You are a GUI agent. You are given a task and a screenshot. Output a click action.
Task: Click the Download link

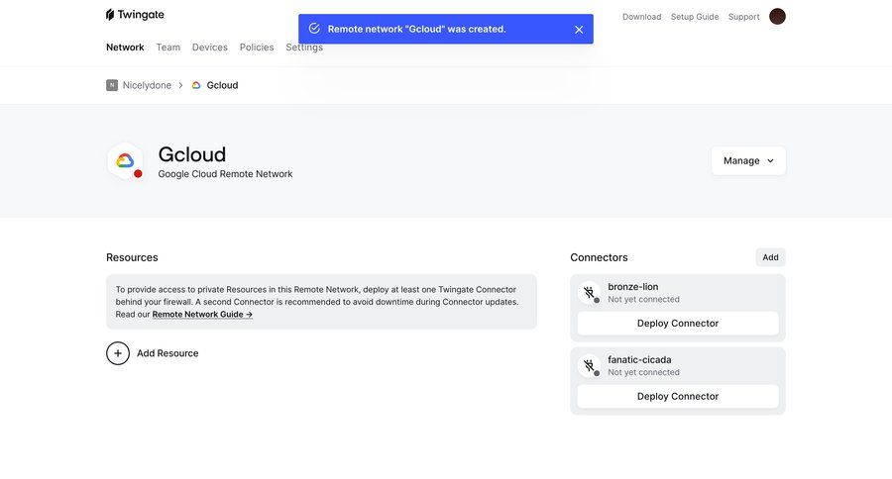pyautogui.click(x=641, y=17)
